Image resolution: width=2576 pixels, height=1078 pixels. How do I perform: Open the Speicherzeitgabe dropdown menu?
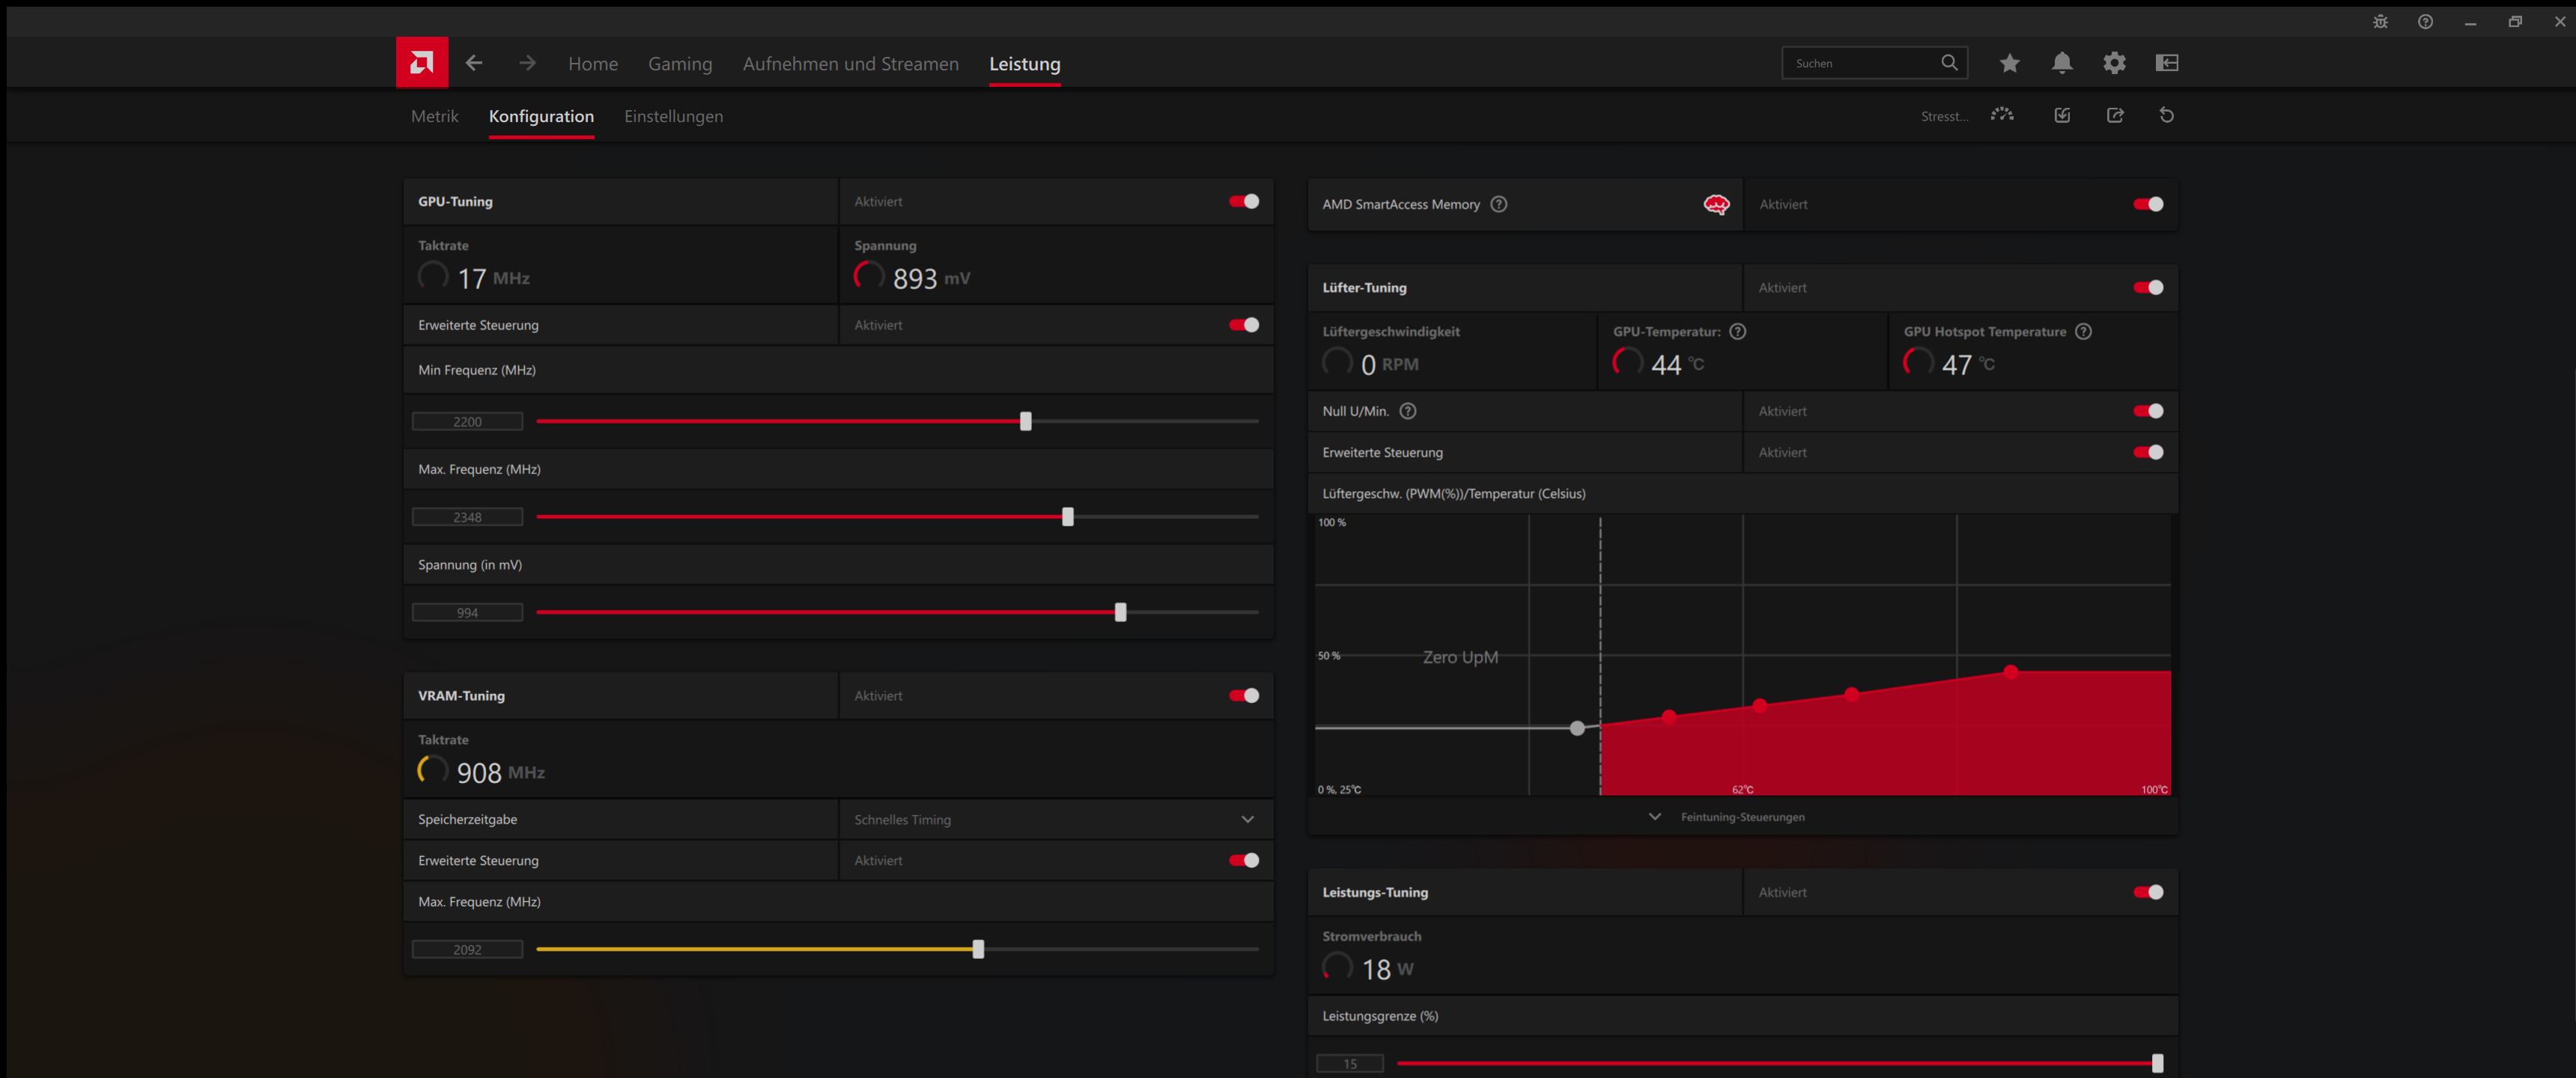click(x=1051, y=818)
